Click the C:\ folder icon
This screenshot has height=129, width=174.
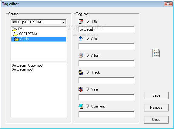(14, 29)
